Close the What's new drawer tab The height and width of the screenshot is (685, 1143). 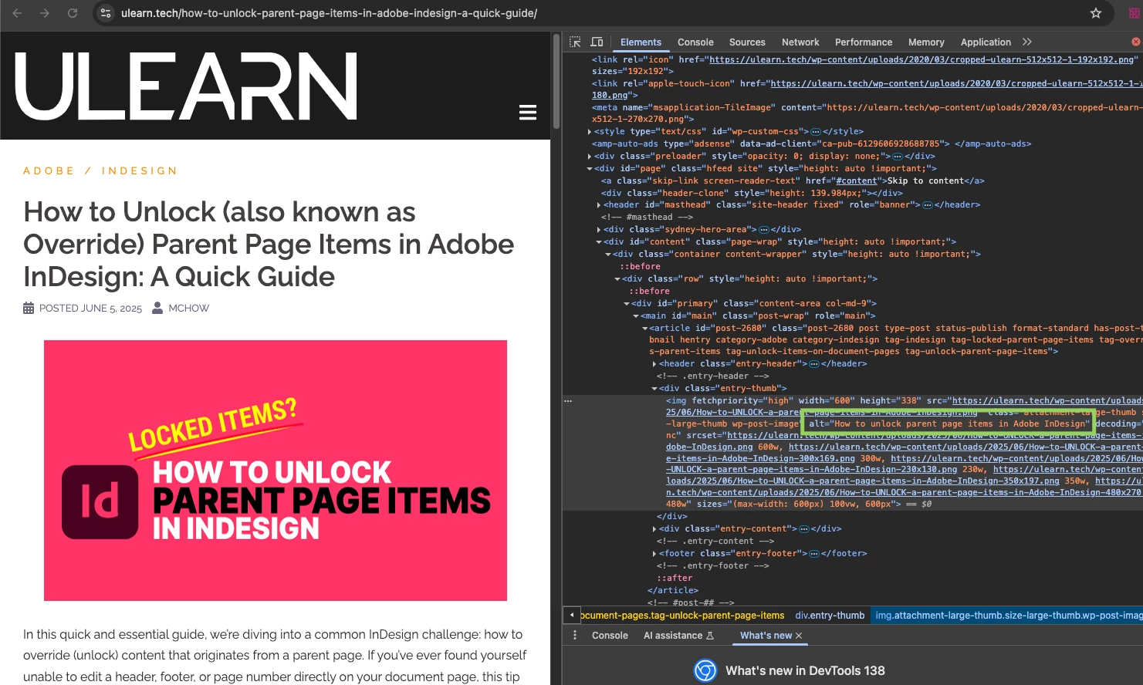[799, 636]
